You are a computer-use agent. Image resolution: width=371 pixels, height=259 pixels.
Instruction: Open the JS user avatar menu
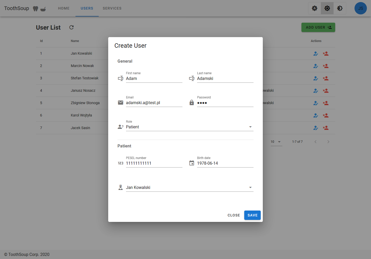coord(361,8)
